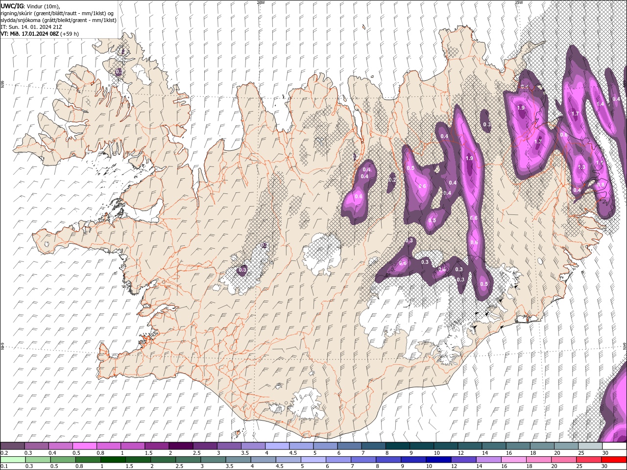Click the 'Vindur (10m)' header text
This screenshot has width=627, height=470.
point(43,6)
